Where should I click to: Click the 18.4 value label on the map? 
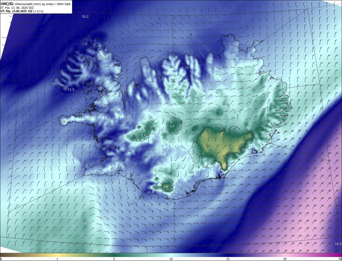coord(338,244)
